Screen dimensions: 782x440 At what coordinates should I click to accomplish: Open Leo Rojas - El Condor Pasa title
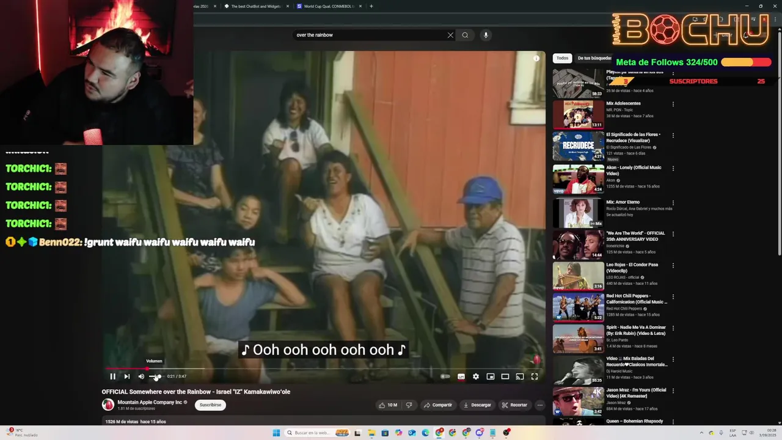click(632, 268)
